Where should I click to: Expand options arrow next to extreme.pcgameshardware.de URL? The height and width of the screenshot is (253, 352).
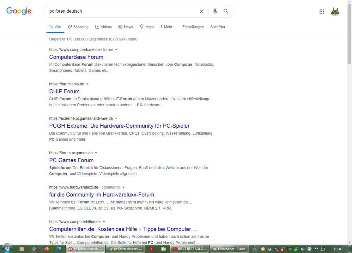(x=116, y=118)
